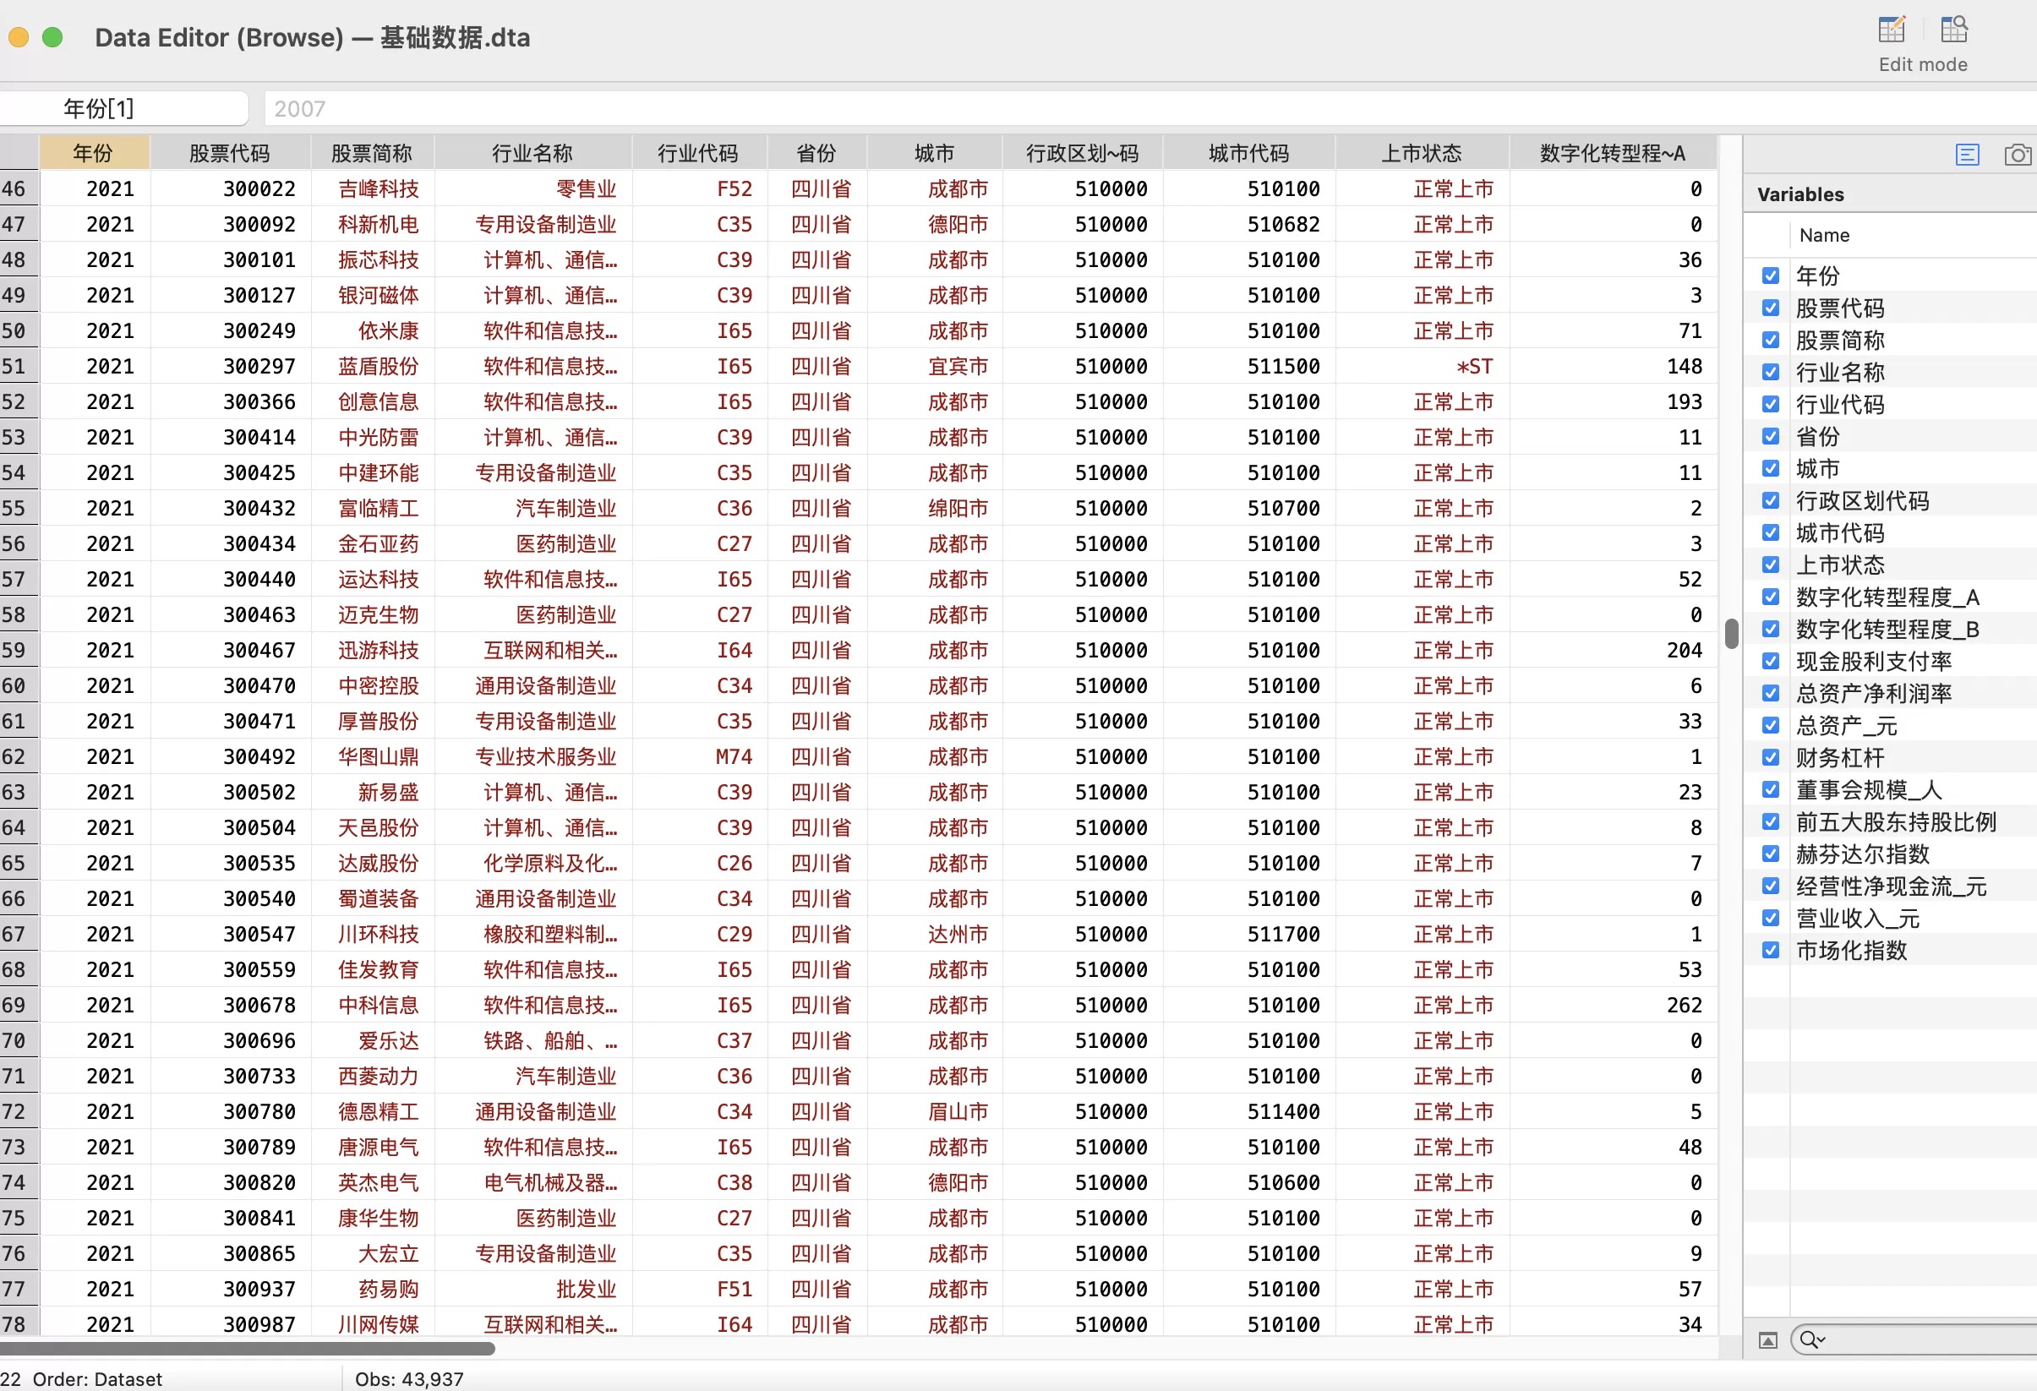Click the Snapshots camera icon
Screen dimensions: 2037x1391
[x=2017, y=155]
